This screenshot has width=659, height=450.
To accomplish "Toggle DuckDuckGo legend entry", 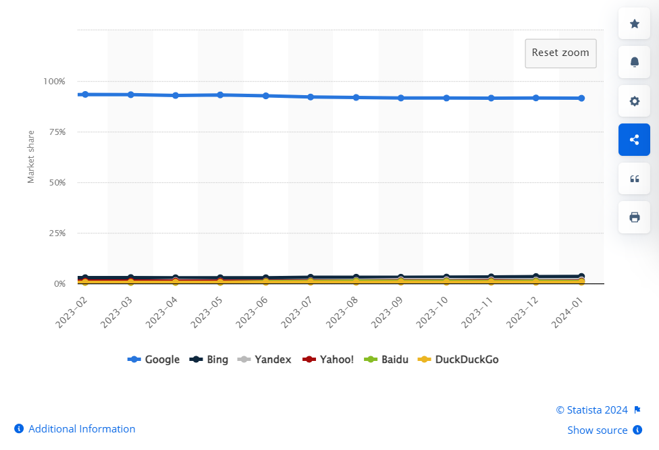I will [x=459, y=360].
